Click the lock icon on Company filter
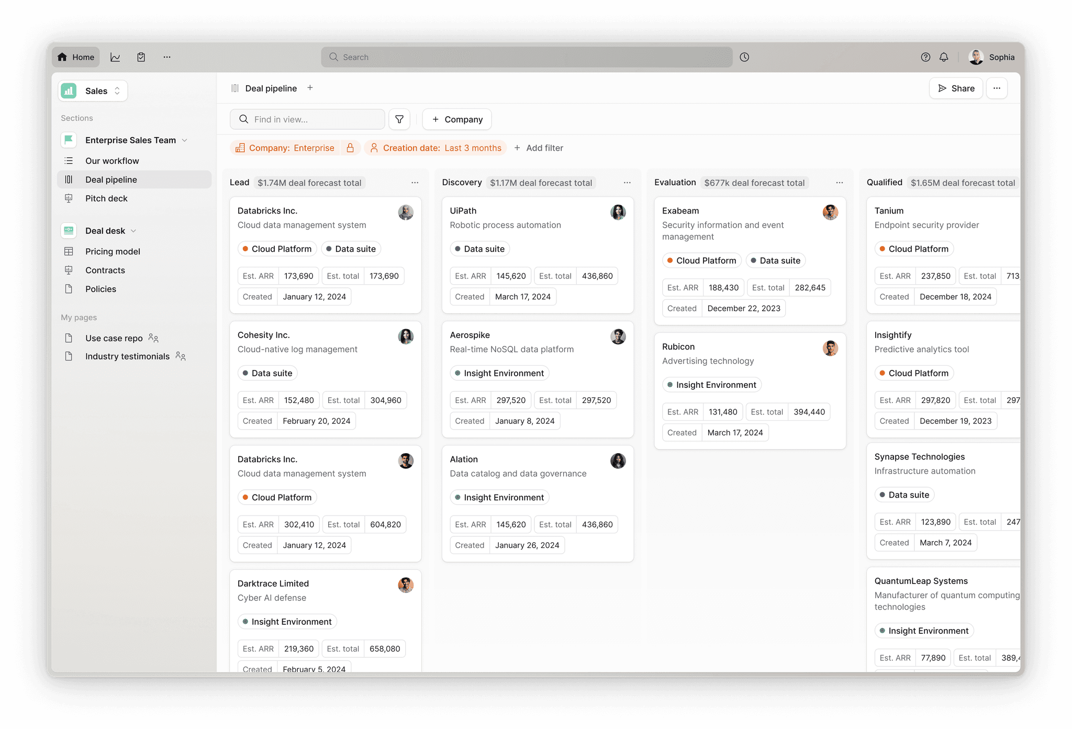 tap(350, 148)
